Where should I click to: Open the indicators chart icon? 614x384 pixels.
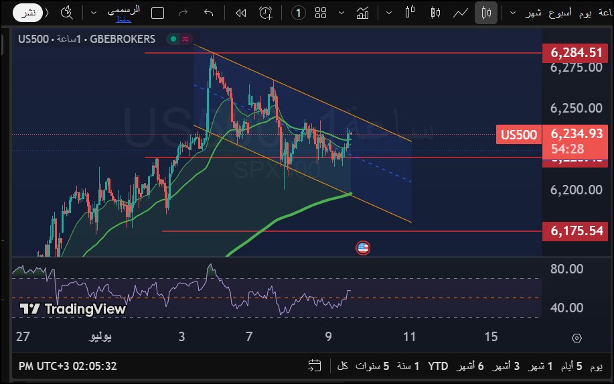[x=363, y=13]
